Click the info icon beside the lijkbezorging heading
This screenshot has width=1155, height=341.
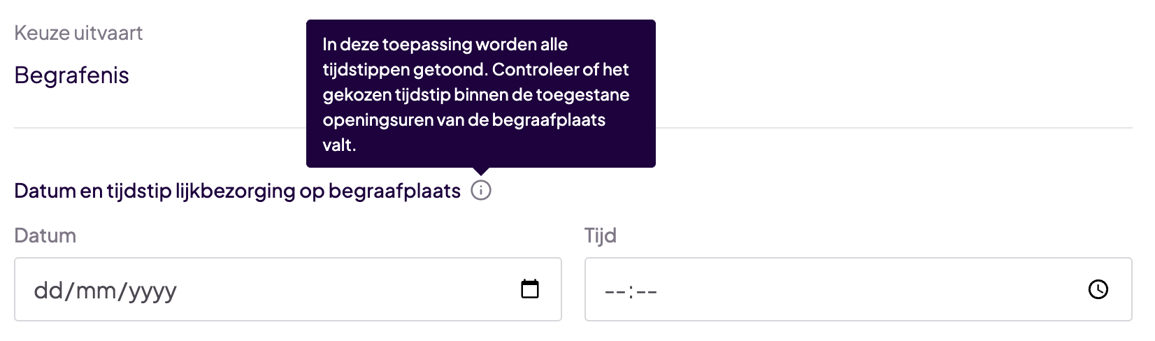point(481,190)
